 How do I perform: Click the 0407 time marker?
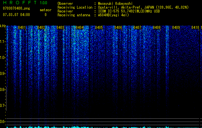[137, 28]
